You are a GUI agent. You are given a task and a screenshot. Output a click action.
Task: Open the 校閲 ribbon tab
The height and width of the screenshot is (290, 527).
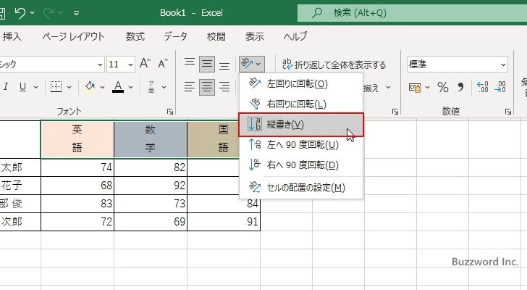216,36
